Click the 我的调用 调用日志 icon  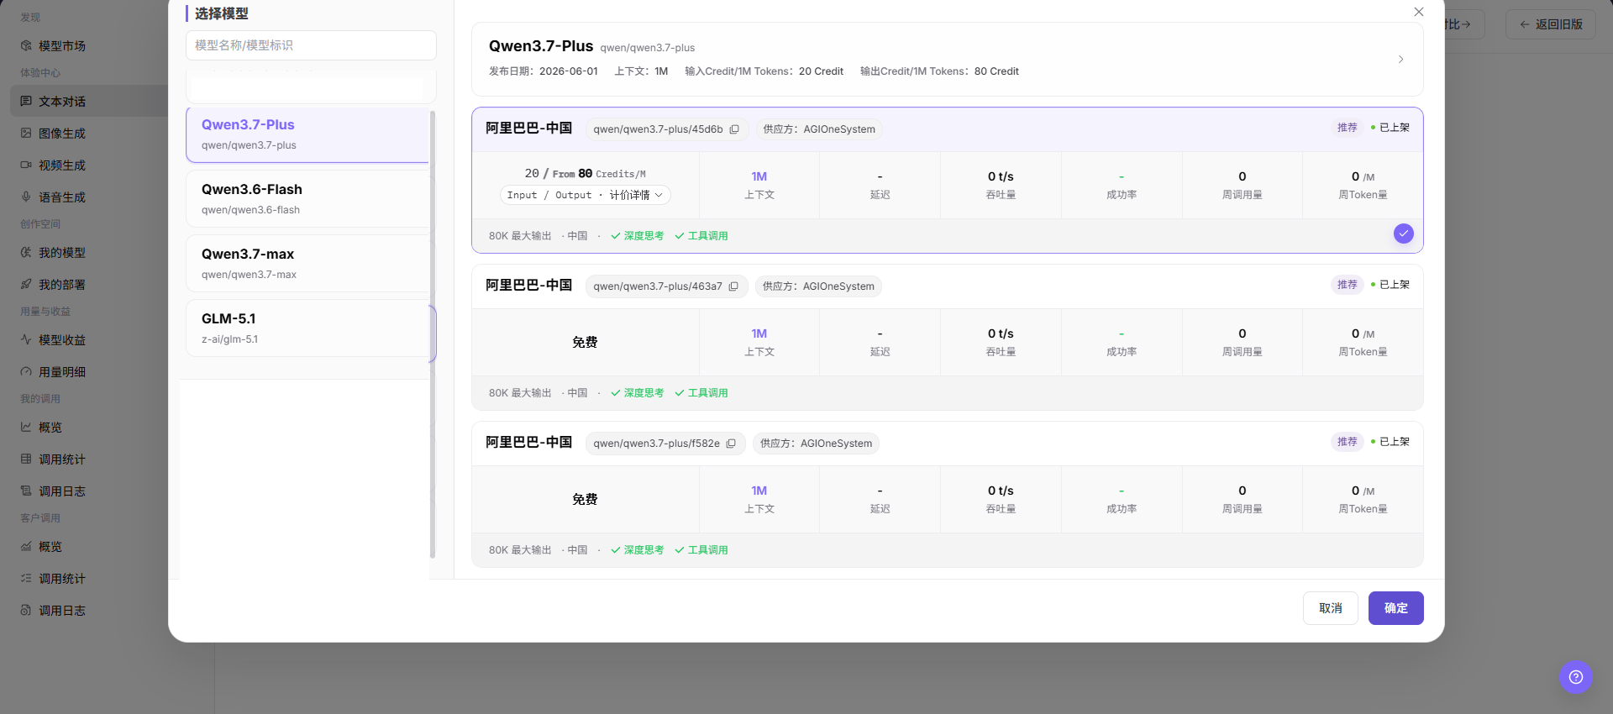[x=26, y=491]
